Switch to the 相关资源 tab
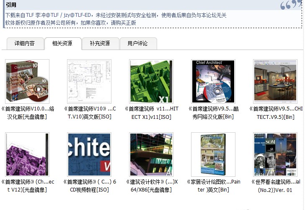 [62, 43]
